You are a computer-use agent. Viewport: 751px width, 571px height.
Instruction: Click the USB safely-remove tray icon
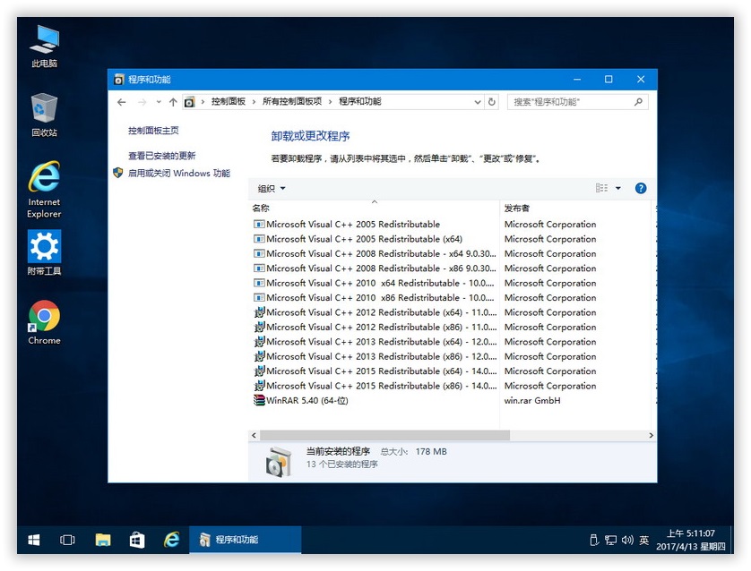point(594,540)
